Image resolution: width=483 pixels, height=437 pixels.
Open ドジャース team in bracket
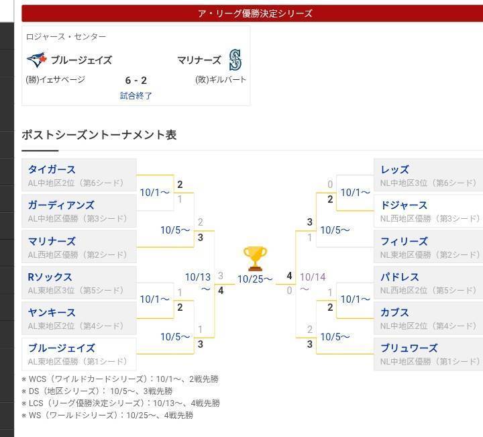pos(404,205)
